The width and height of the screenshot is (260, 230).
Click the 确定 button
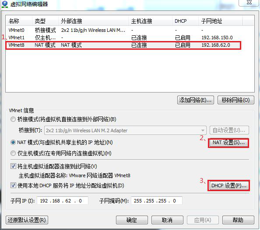(132, 220)
